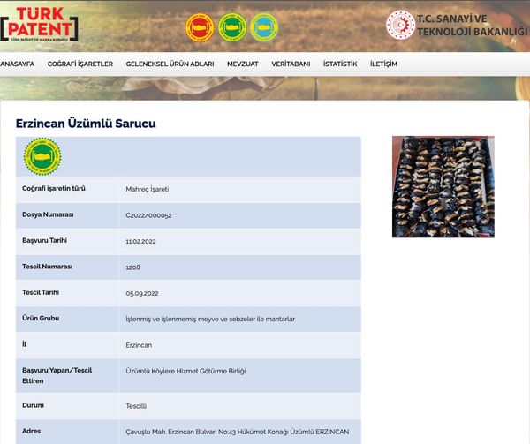Open the MEVZUAT menu
The height and width of the screenshot is (444, 530).
pyautogui.click(x=243, y=64)
